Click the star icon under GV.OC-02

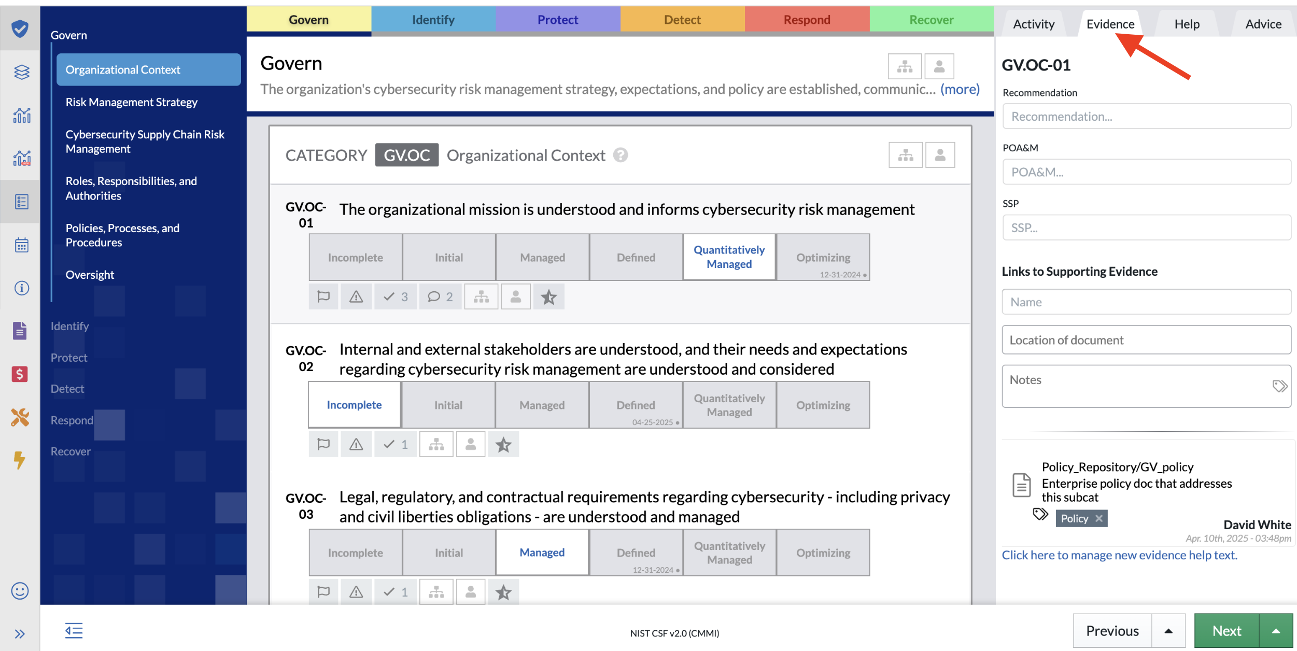pos(503,444)
